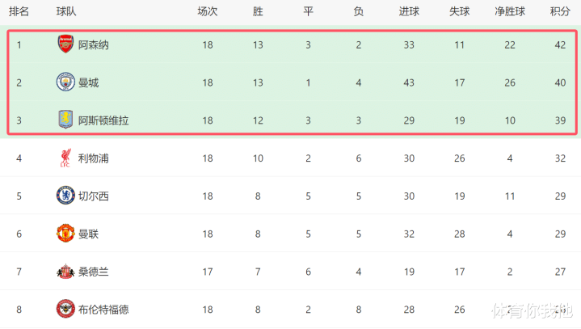Click the Chelsea club crest icon

[65, 196]
